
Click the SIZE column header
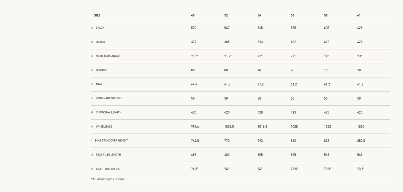click(x=97, y=15)
